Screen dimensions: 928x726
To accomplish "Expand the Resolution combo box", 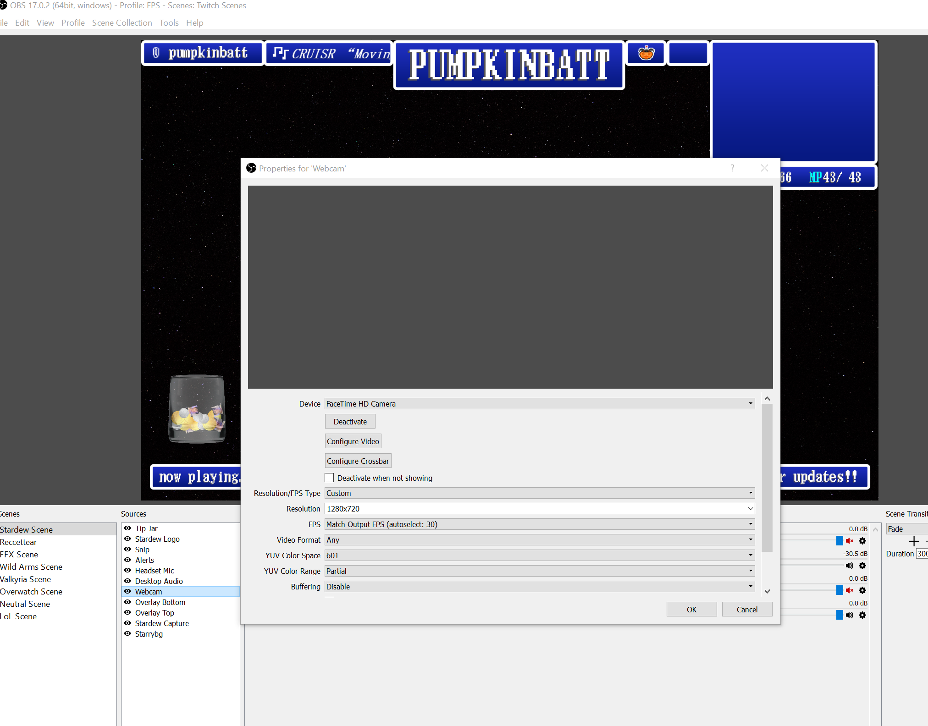I will point(750,509).
